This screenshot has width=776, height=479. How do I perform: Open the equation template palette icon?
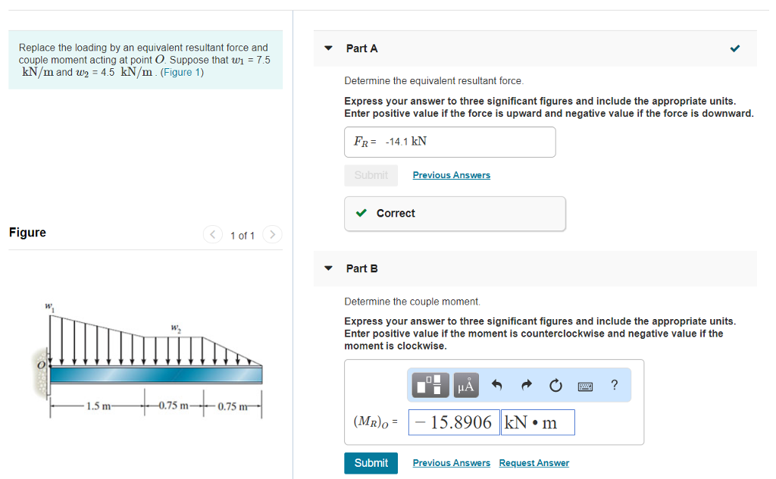tap(429, 385)
